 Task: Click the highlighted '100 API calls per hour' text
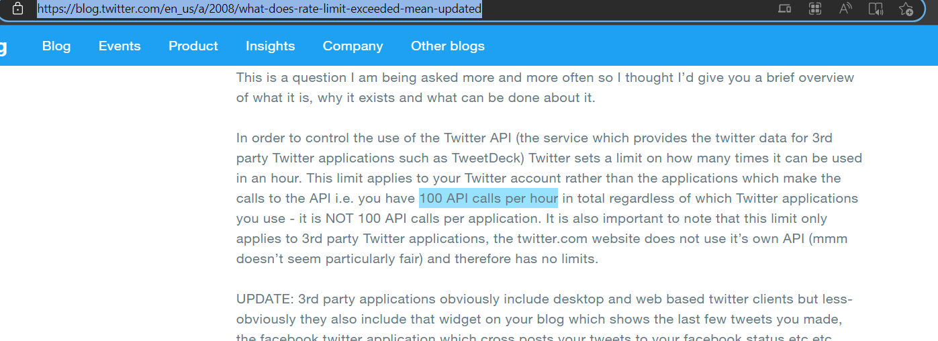[488, 199]
